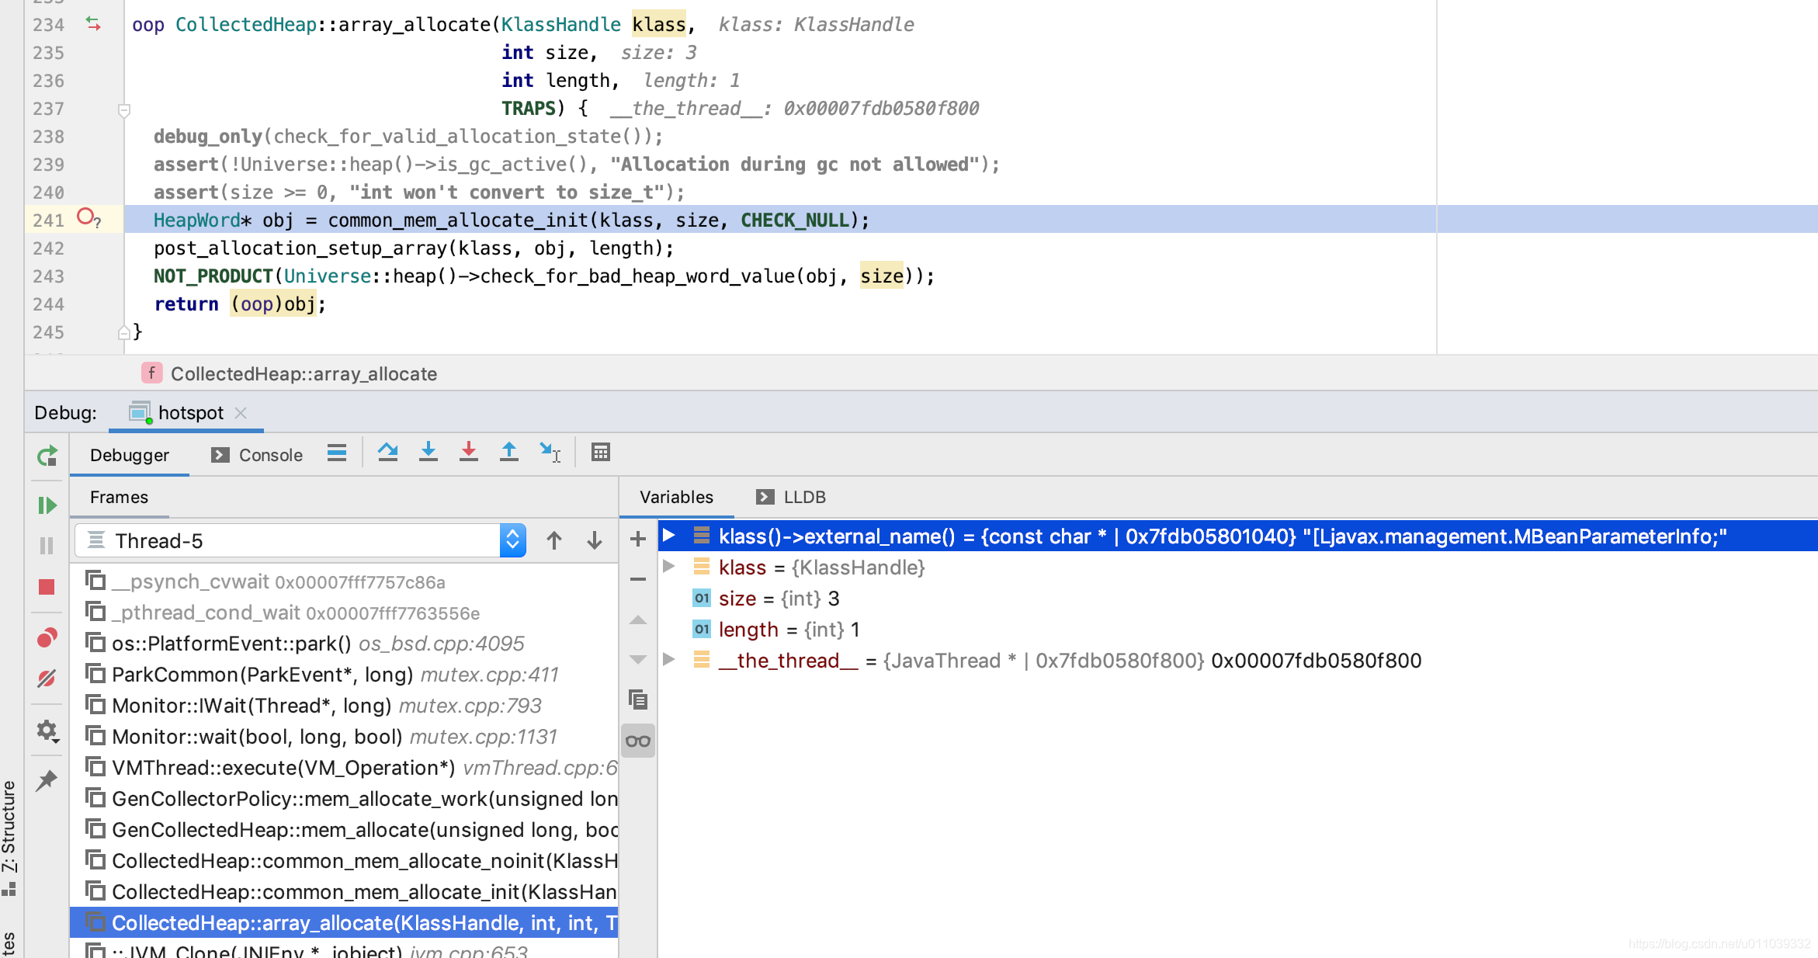This screenshot has height=958, width=1818.
Task: Click the Force Step Into icon
Action: (x=468, y=453)
